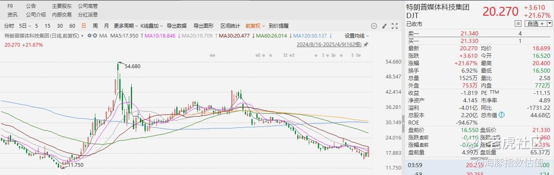
Task: Show info icon next to 总市值
Action: (501, 115)
